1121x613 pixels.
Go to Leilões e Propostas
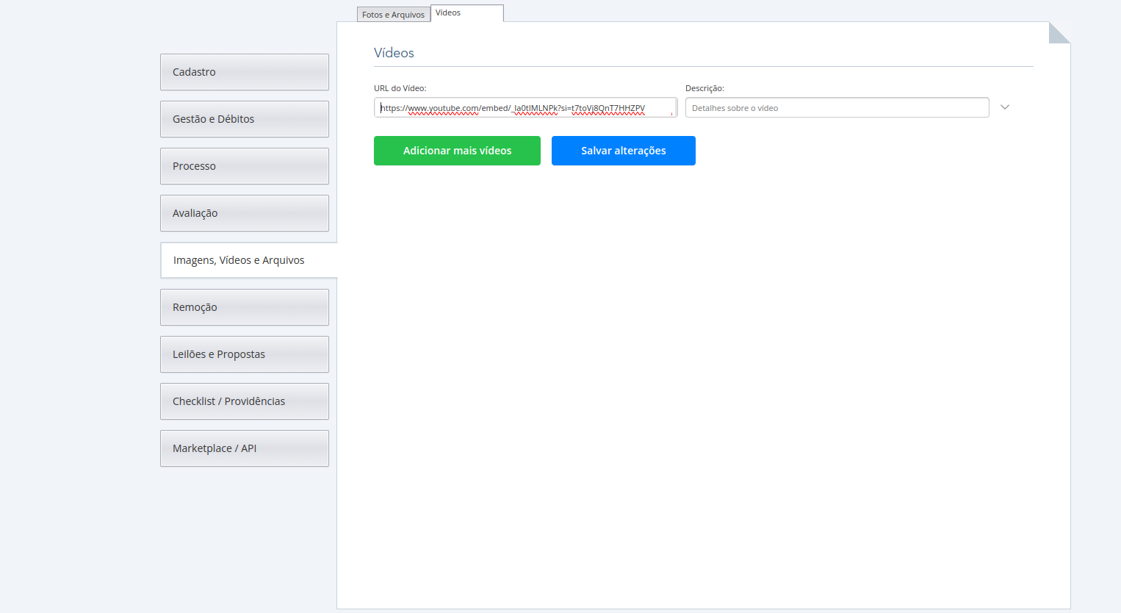tap(244, 354)
